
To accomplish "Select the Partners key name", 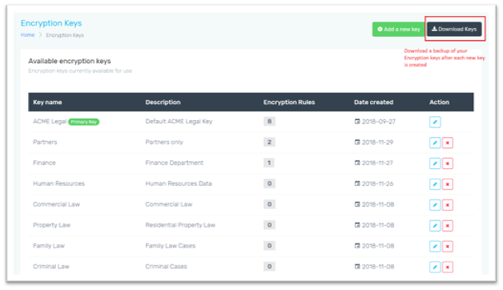I will [45, 142].
